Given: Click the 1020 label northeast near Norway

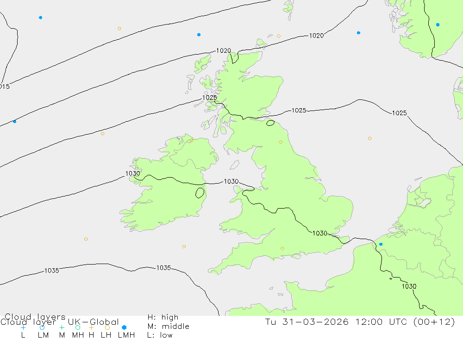Looking at the screenshot, I should click(316, 36).
